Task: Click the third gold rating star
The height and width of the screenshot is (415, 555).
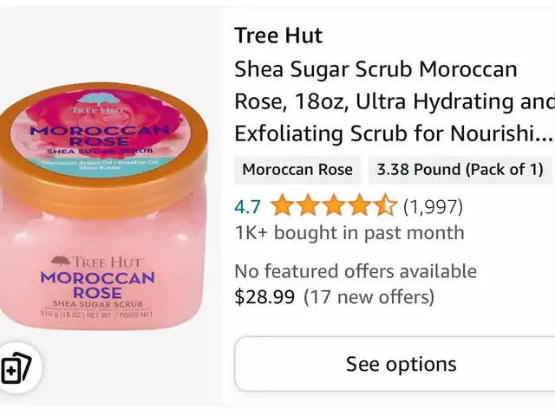Action: pos(333,205)
